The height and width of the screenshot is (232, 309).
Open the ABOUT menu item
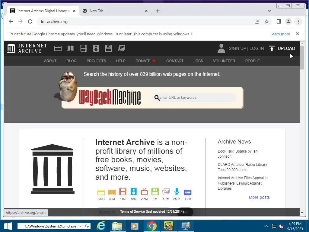coord(50,61)
